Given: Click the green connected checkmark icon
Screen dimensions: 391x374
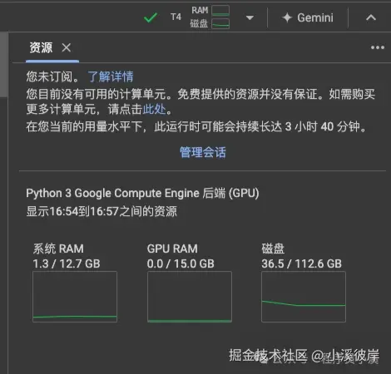Looking at the screenshot, I should [x=151, y=17].
